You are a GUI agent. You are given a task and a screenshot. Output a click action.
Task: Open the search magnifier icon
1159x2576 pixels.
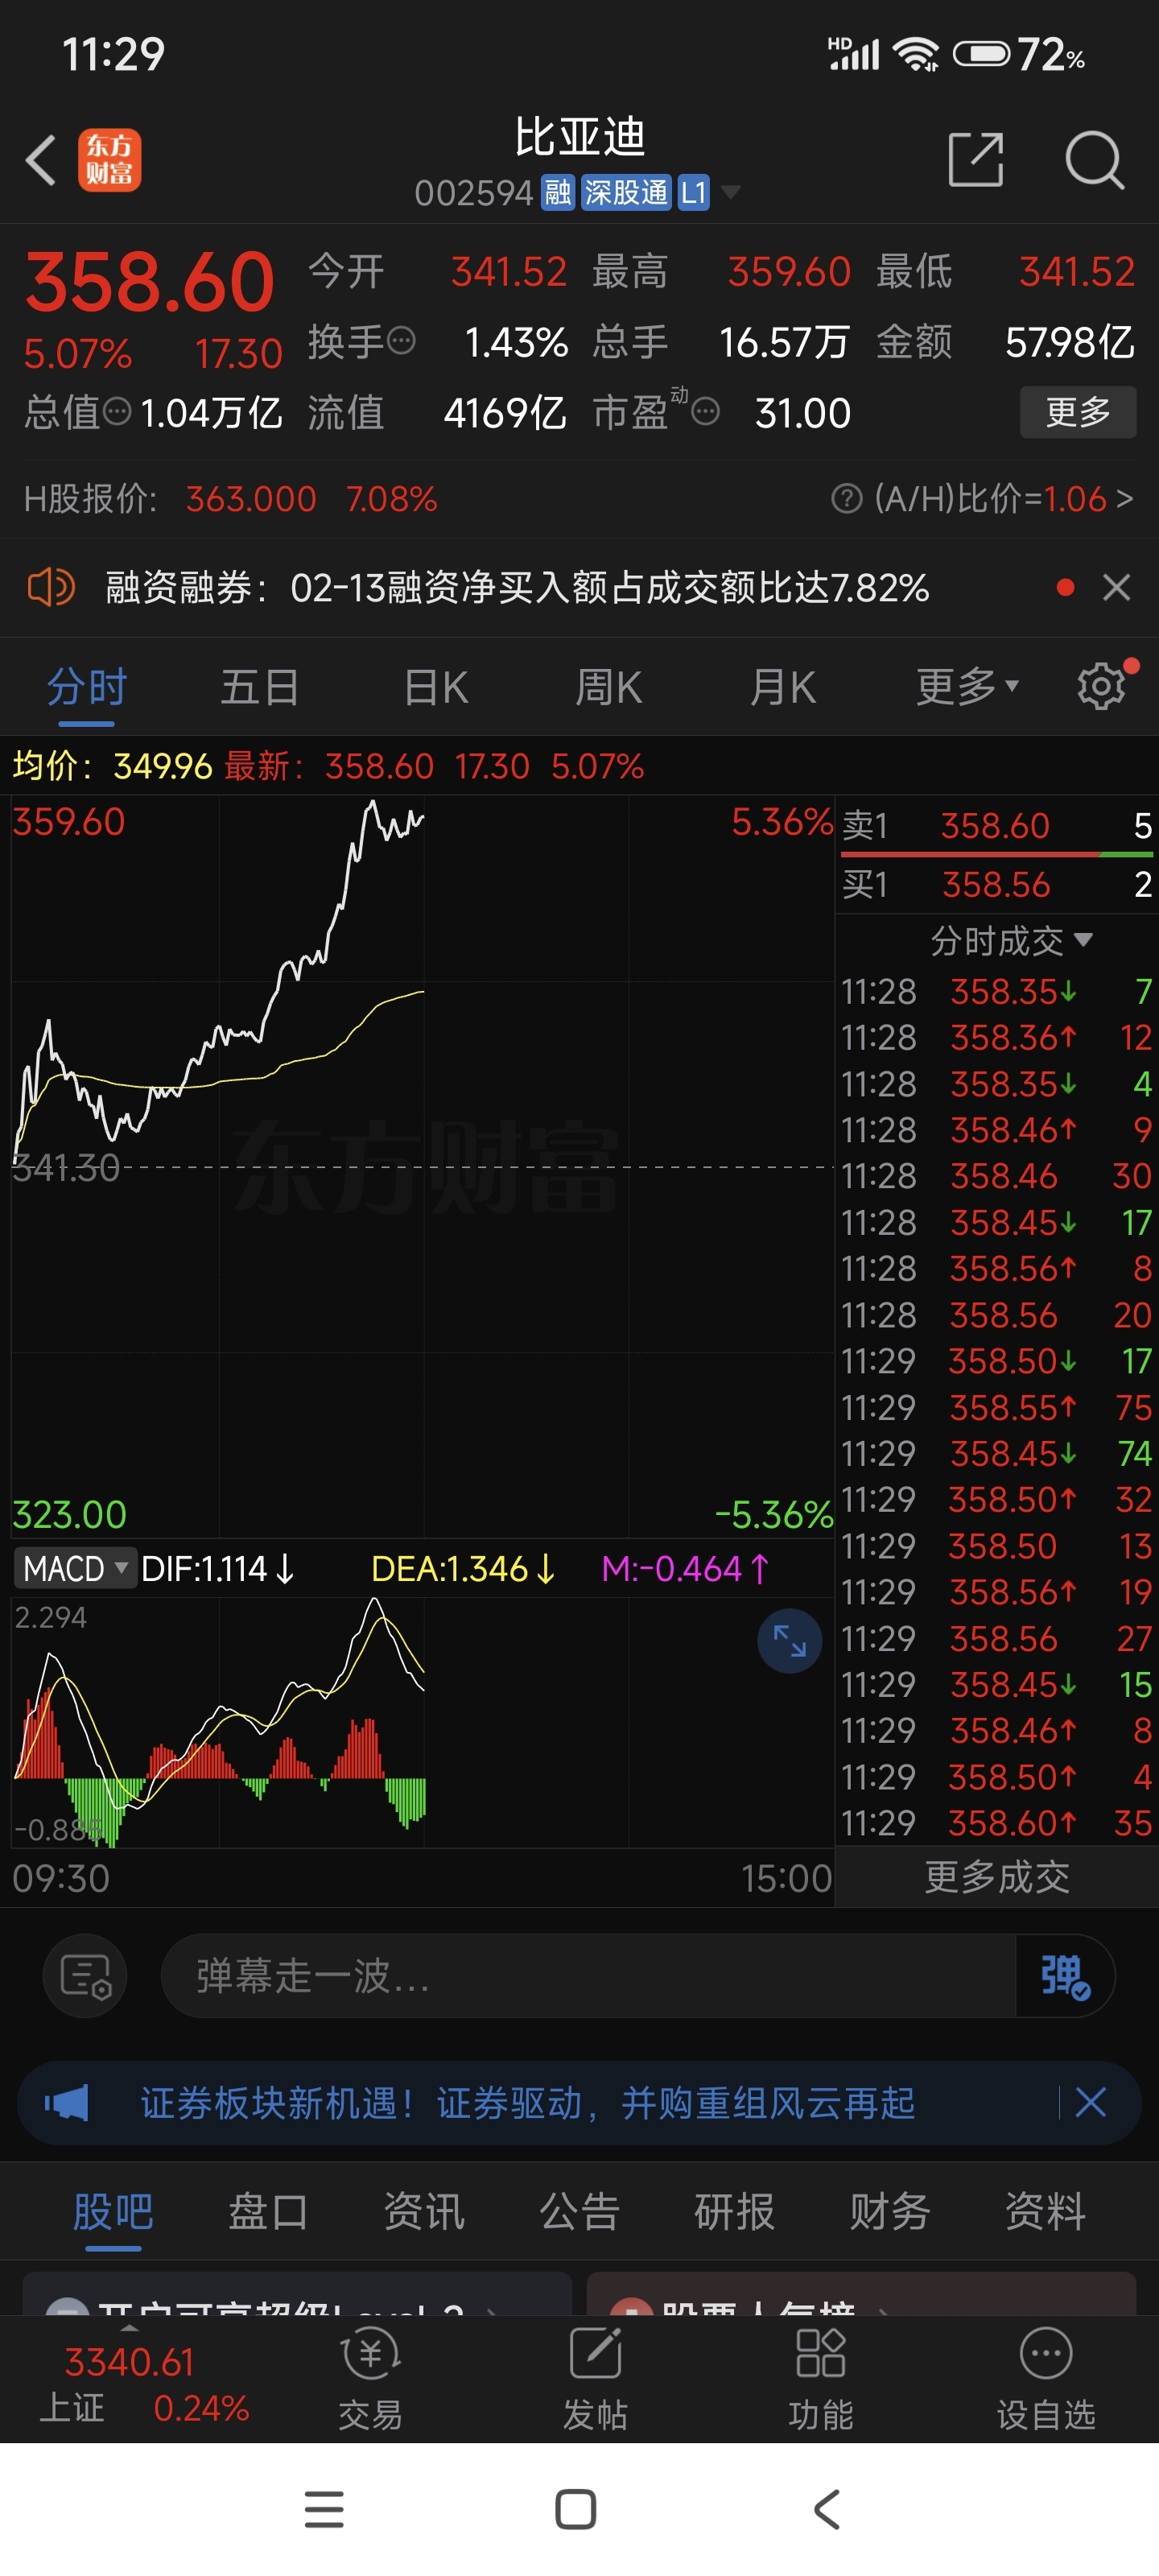(1095, 160)
